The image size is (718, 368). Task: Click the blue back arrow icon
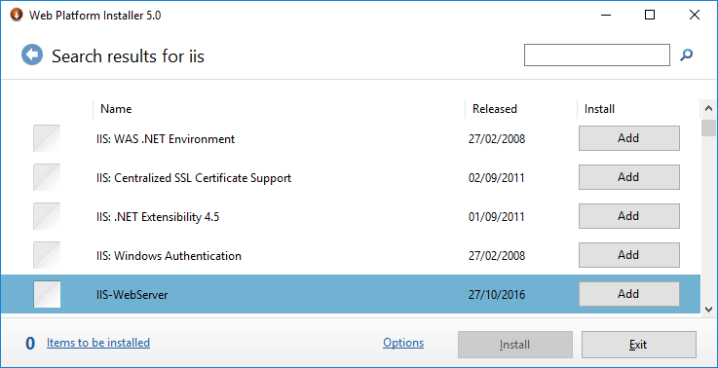[x=32, y=55]
